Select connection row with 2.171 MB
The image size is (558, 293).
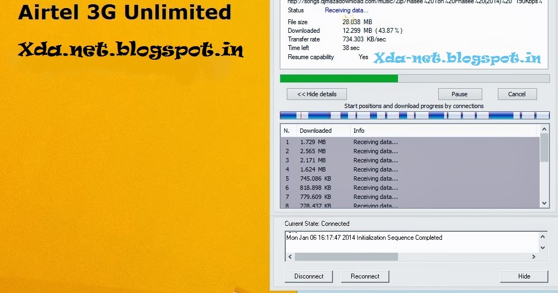tap(410, 160)
